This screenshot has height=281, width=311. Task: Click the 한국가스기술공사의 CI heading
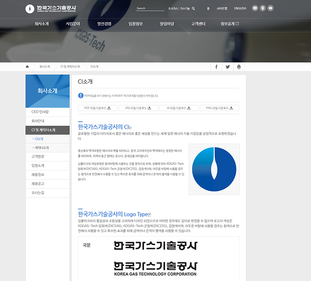coord(105,127)
